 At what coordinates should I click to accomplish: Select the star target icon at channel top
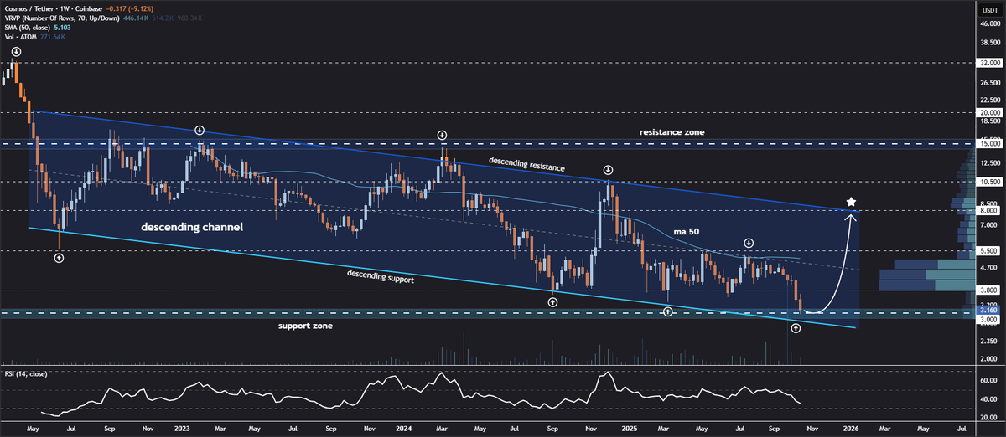(852, 202)
